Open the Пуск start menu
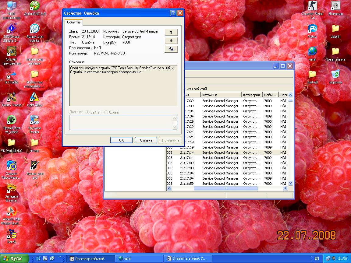351x263 pixels. pos(14,258)
